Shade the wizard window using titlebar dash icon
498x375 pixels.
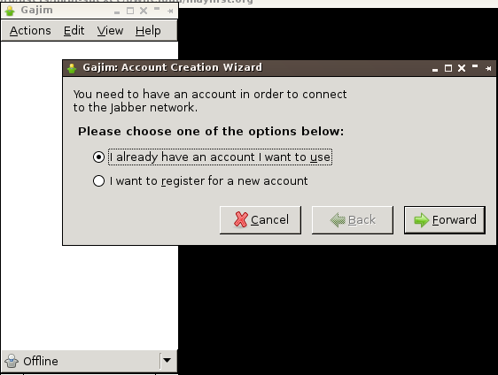pyautogui.click(x=475, y=66)
